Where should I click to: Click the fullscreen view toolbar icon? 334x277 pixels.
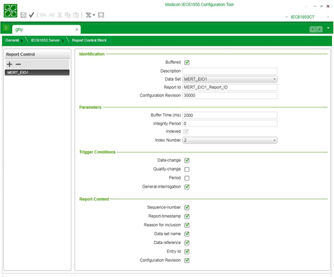(x=101, y=15)
